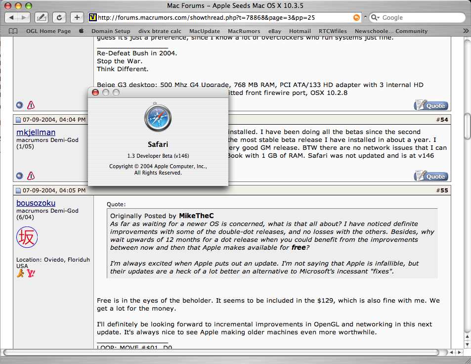Click the site favicon in the address bar

(x=92, y=17)
